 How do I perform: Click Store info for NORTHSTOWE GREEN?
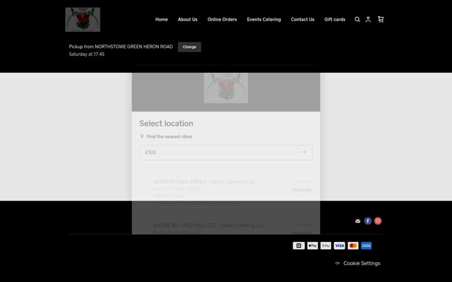tap(302, 190)
